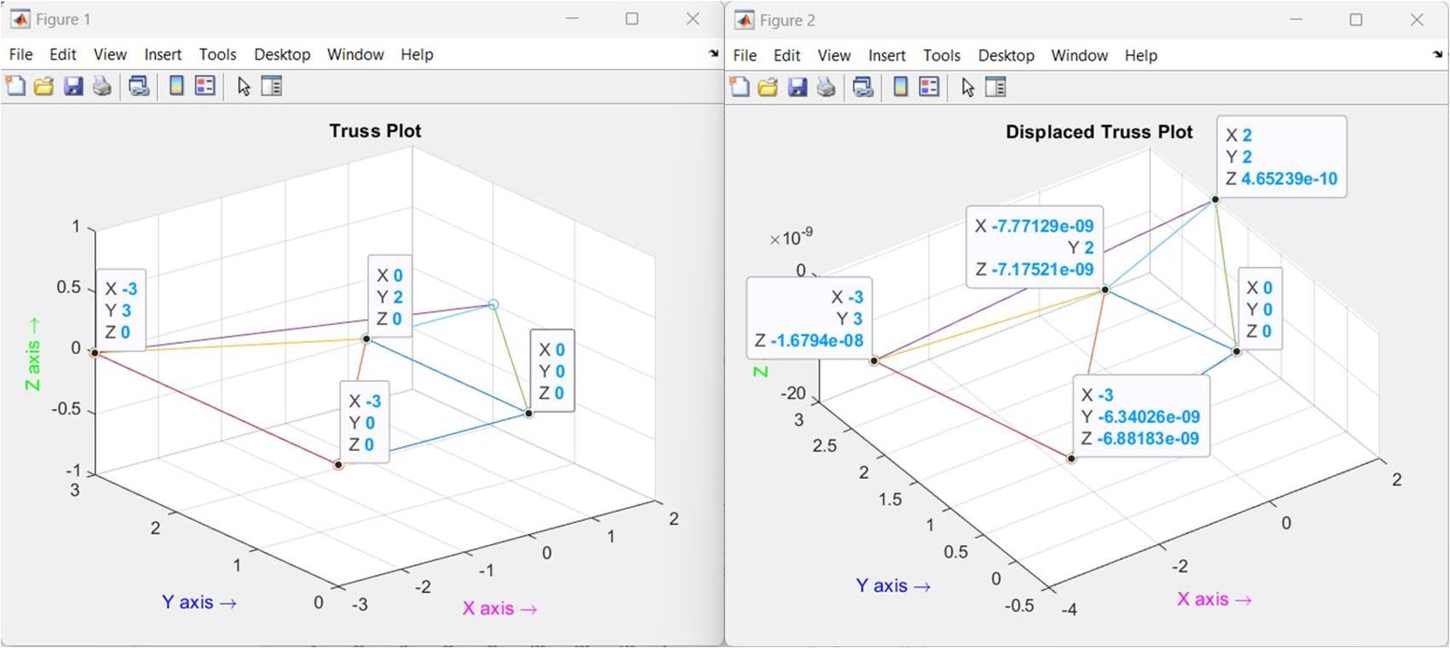
Task: Select data tip X -3 Y 0 Z 0 in Figure 1
Action: (365, 422)
